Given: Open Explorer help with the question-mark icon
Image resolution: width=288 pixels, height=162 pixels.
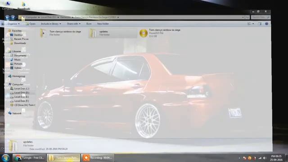Looking at the screenshot, I should [266, 24].
